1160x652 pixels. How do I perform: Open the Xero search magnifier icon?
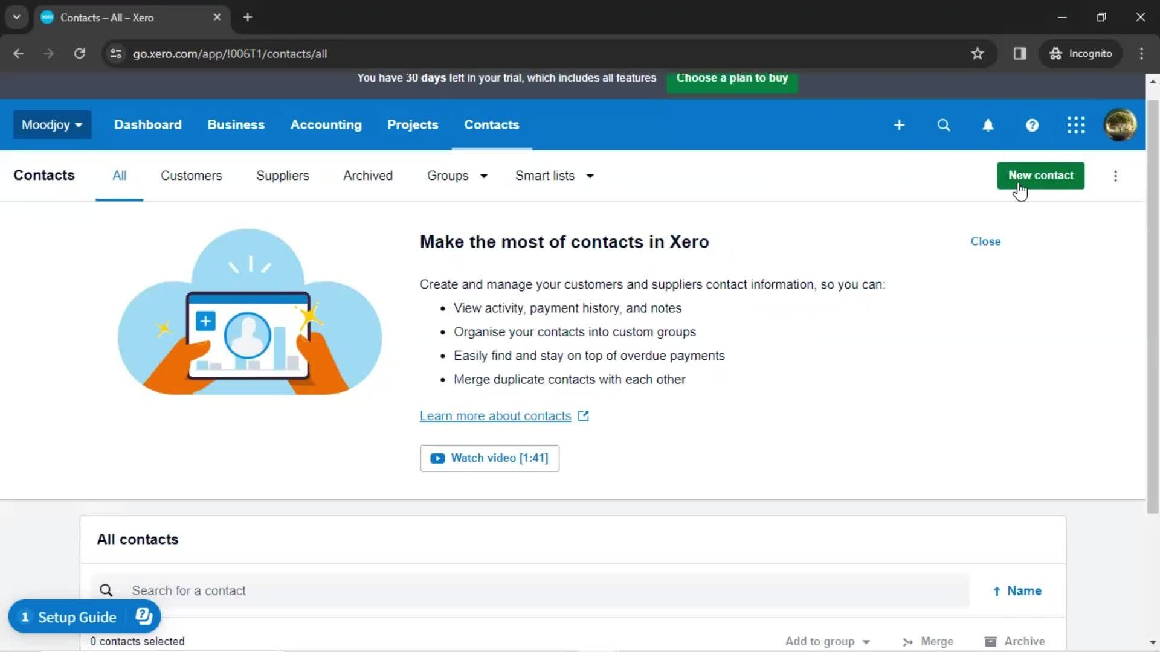944,125
